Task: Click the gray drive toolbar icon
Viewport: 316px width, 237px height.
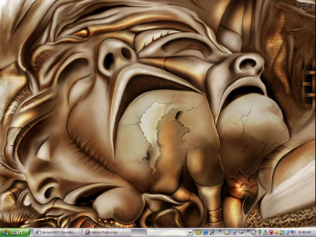Action: point(241,232)
